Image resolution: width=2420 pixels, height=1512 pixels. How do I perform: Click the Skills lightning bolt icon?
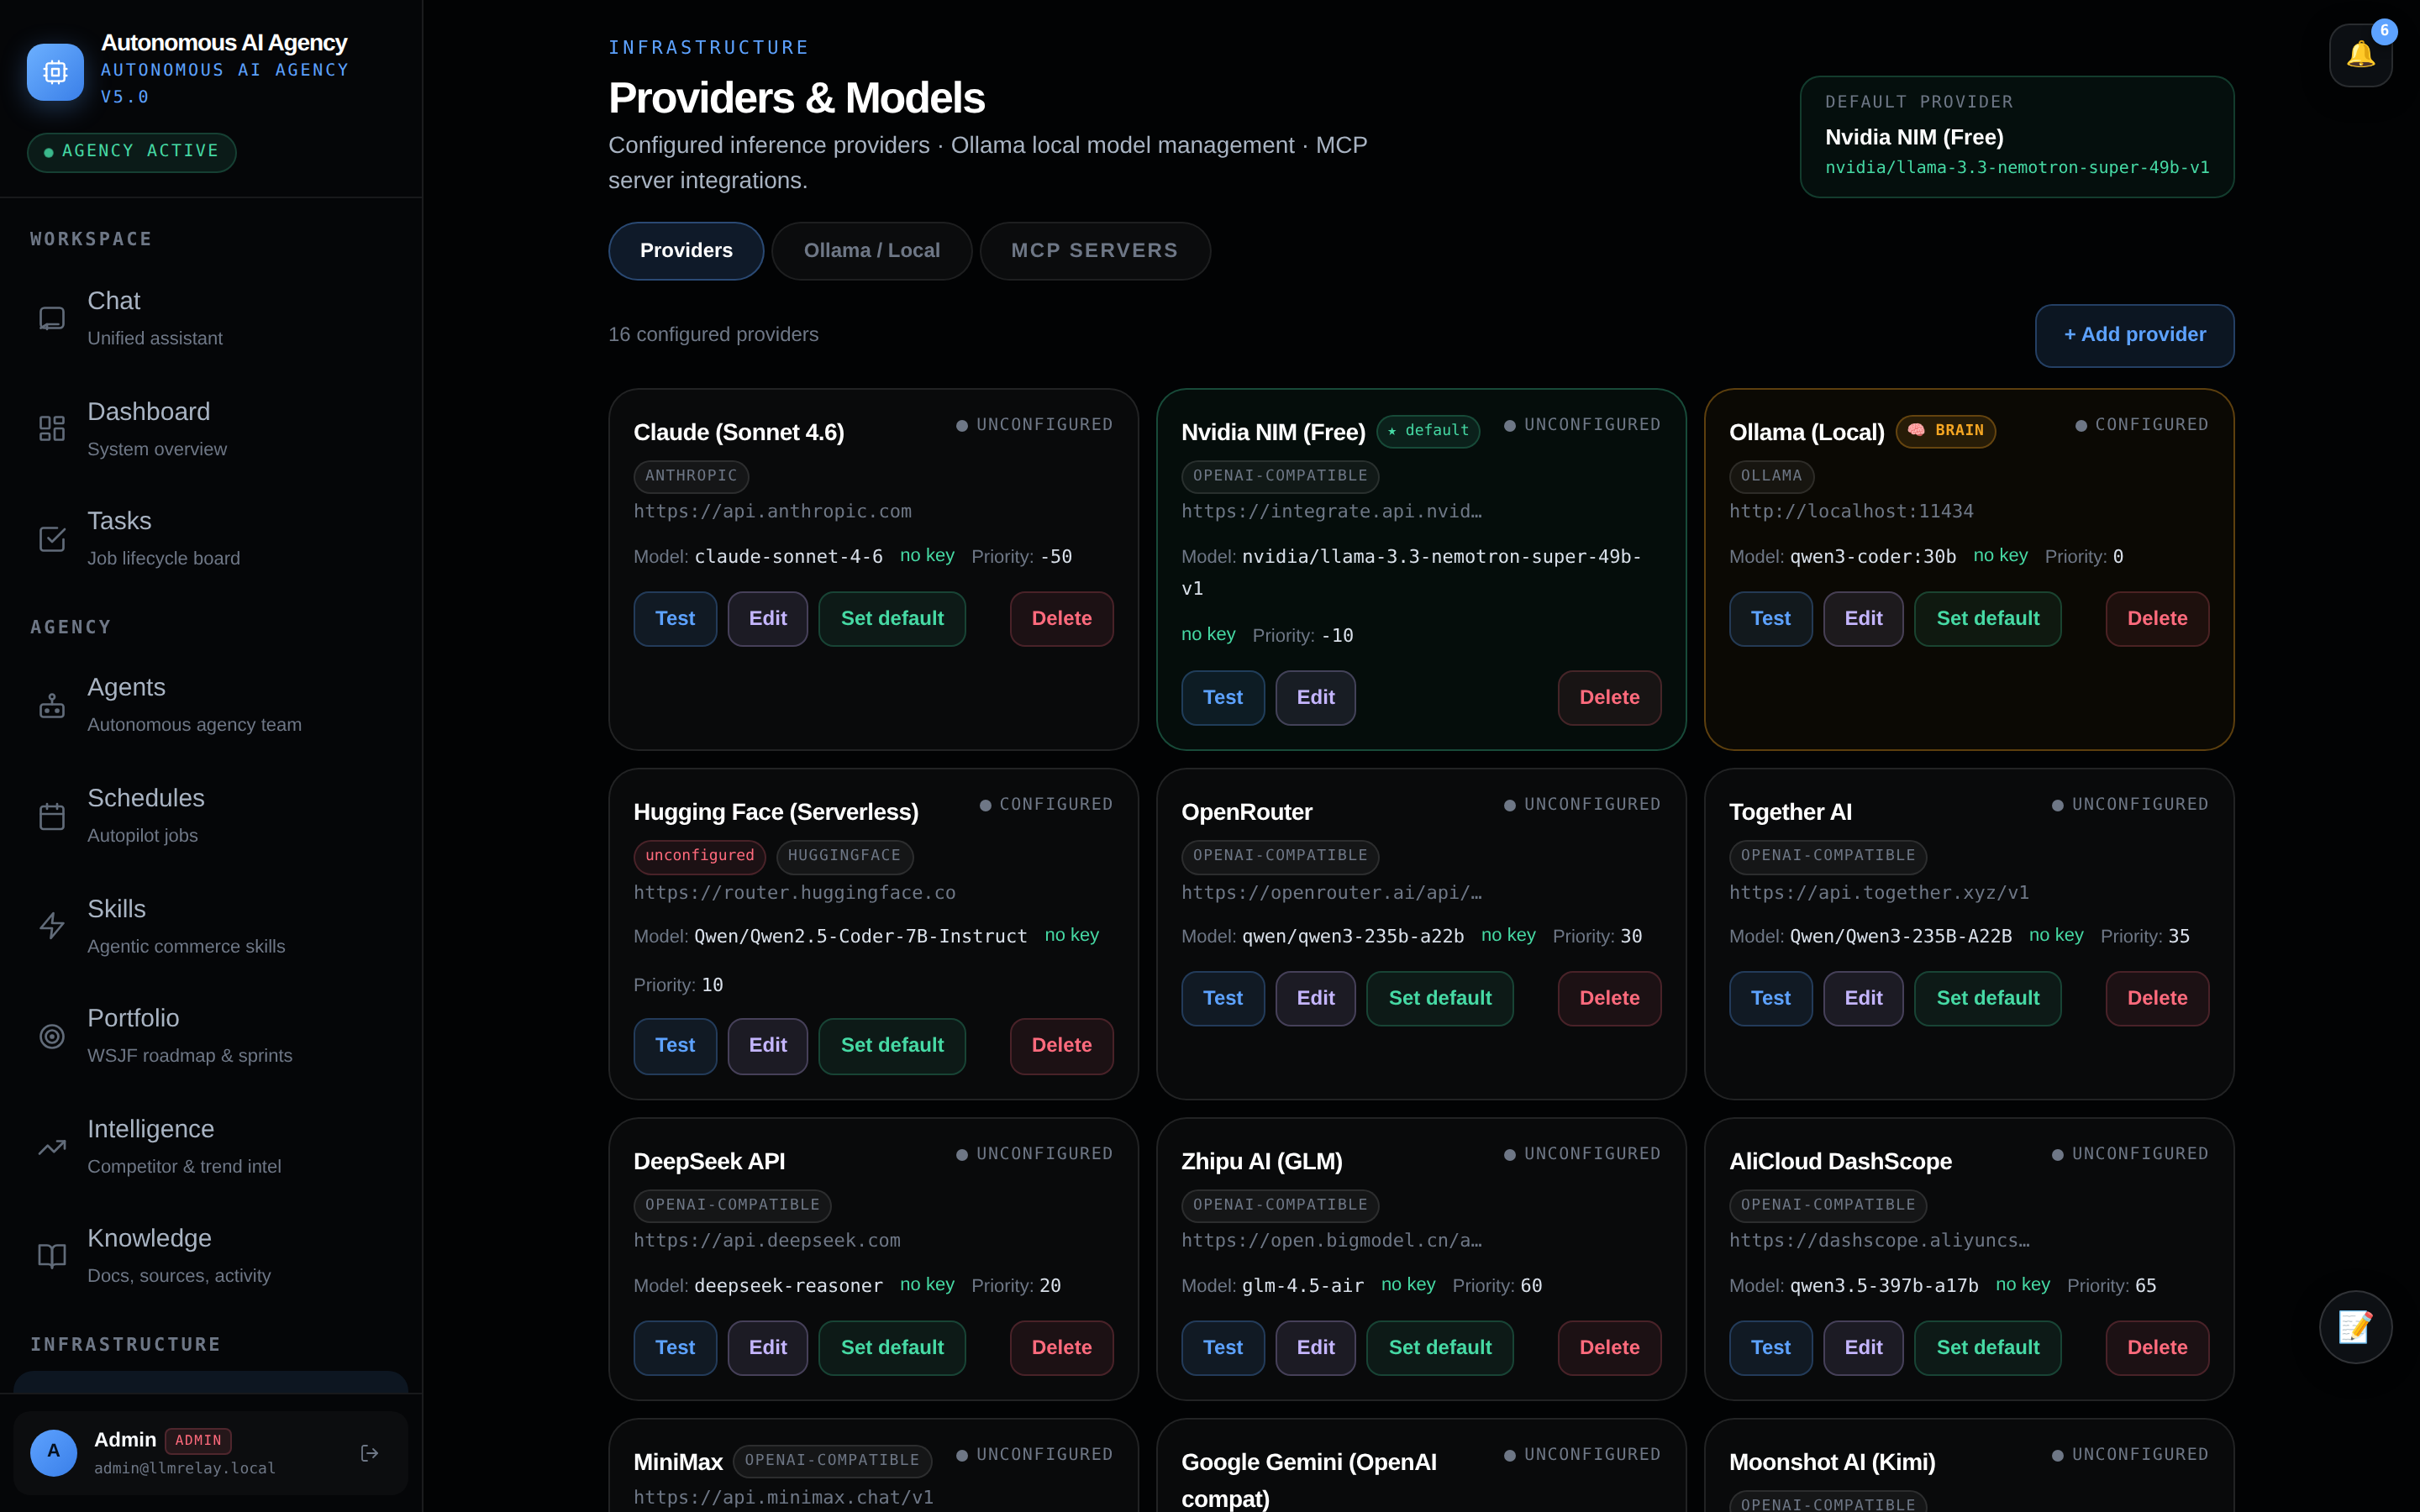[52, 926]
